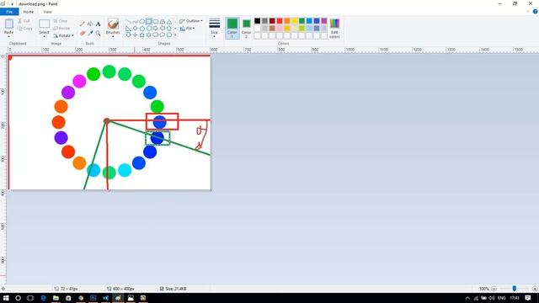Open Edit colors dialog
The height and width of the screenshot is (303, 539).
pyautogui.click(x=334, y=28)
